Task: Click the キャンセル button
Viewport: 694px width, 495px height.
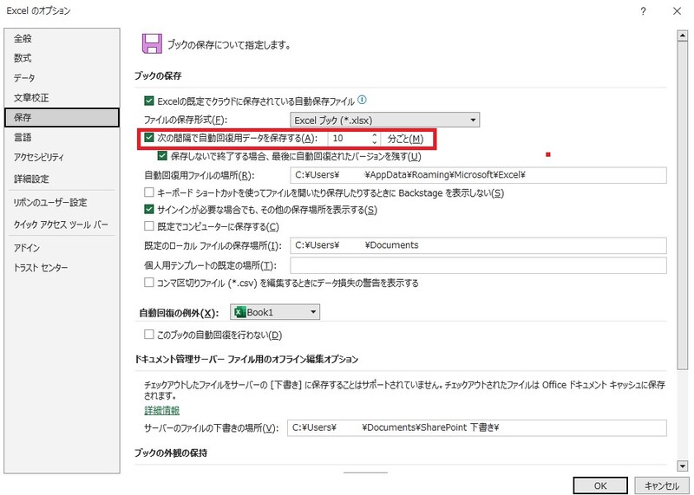Action: tap(662, 485)
